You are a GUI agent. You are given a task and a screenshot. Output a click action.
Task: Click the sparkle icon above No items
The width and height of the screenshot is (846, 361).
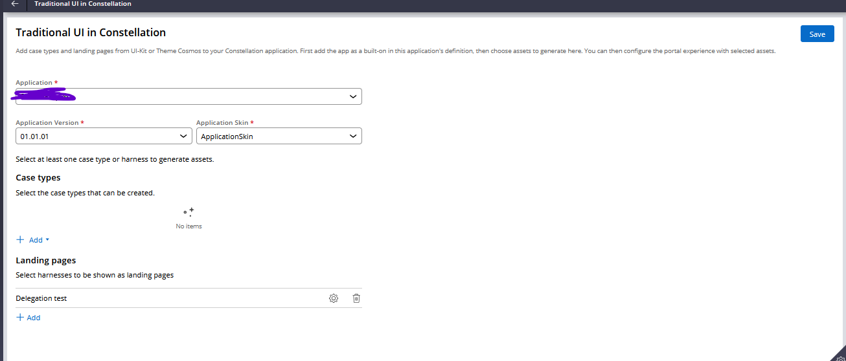point(189,212)
